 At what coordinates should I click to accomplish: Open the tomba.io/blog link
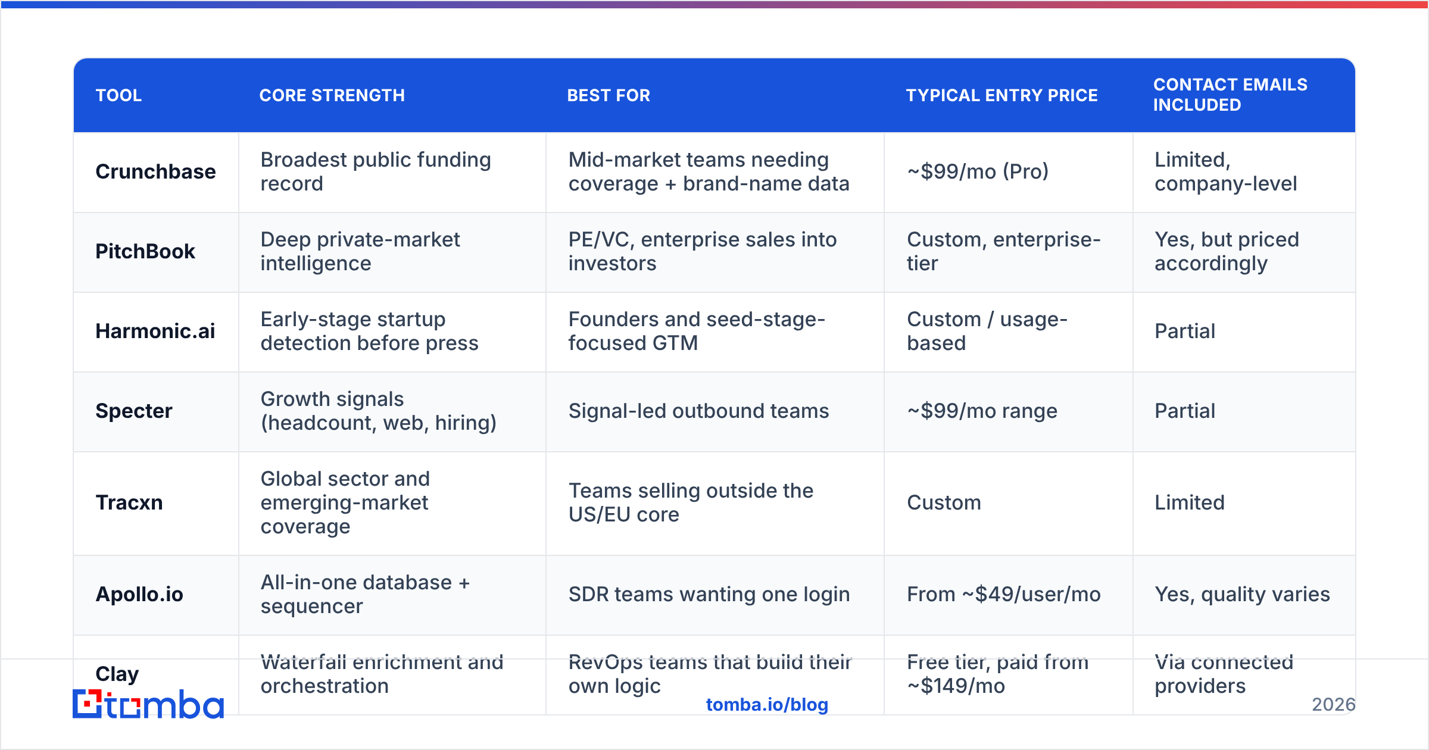(x=767, y=705)
